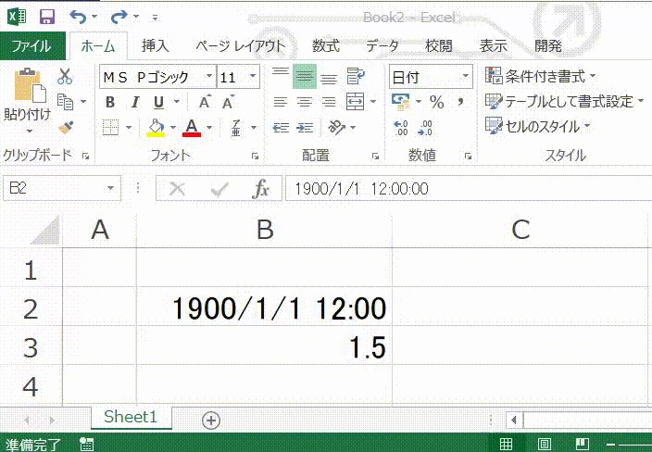Click the Save icon in quick access toolbar
652x452 pixels.
click(47, 17)
